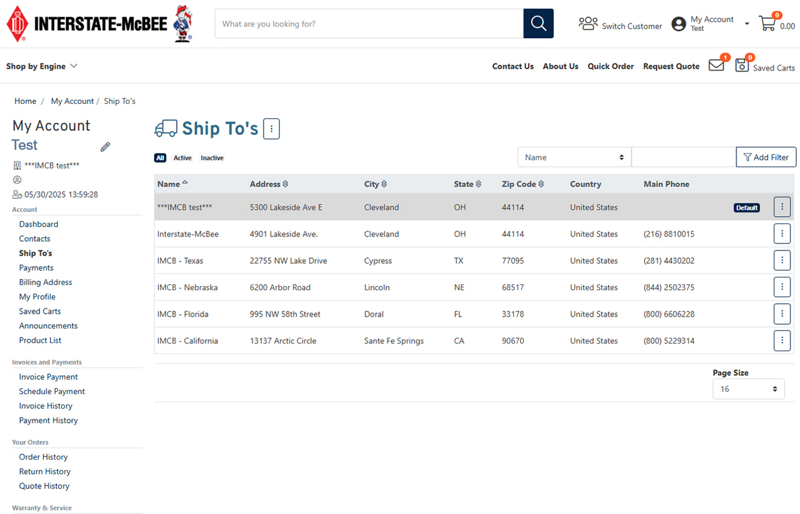Open row actions for IMCB - California
This screenshot has width=800, height=514.
point(782,340)
